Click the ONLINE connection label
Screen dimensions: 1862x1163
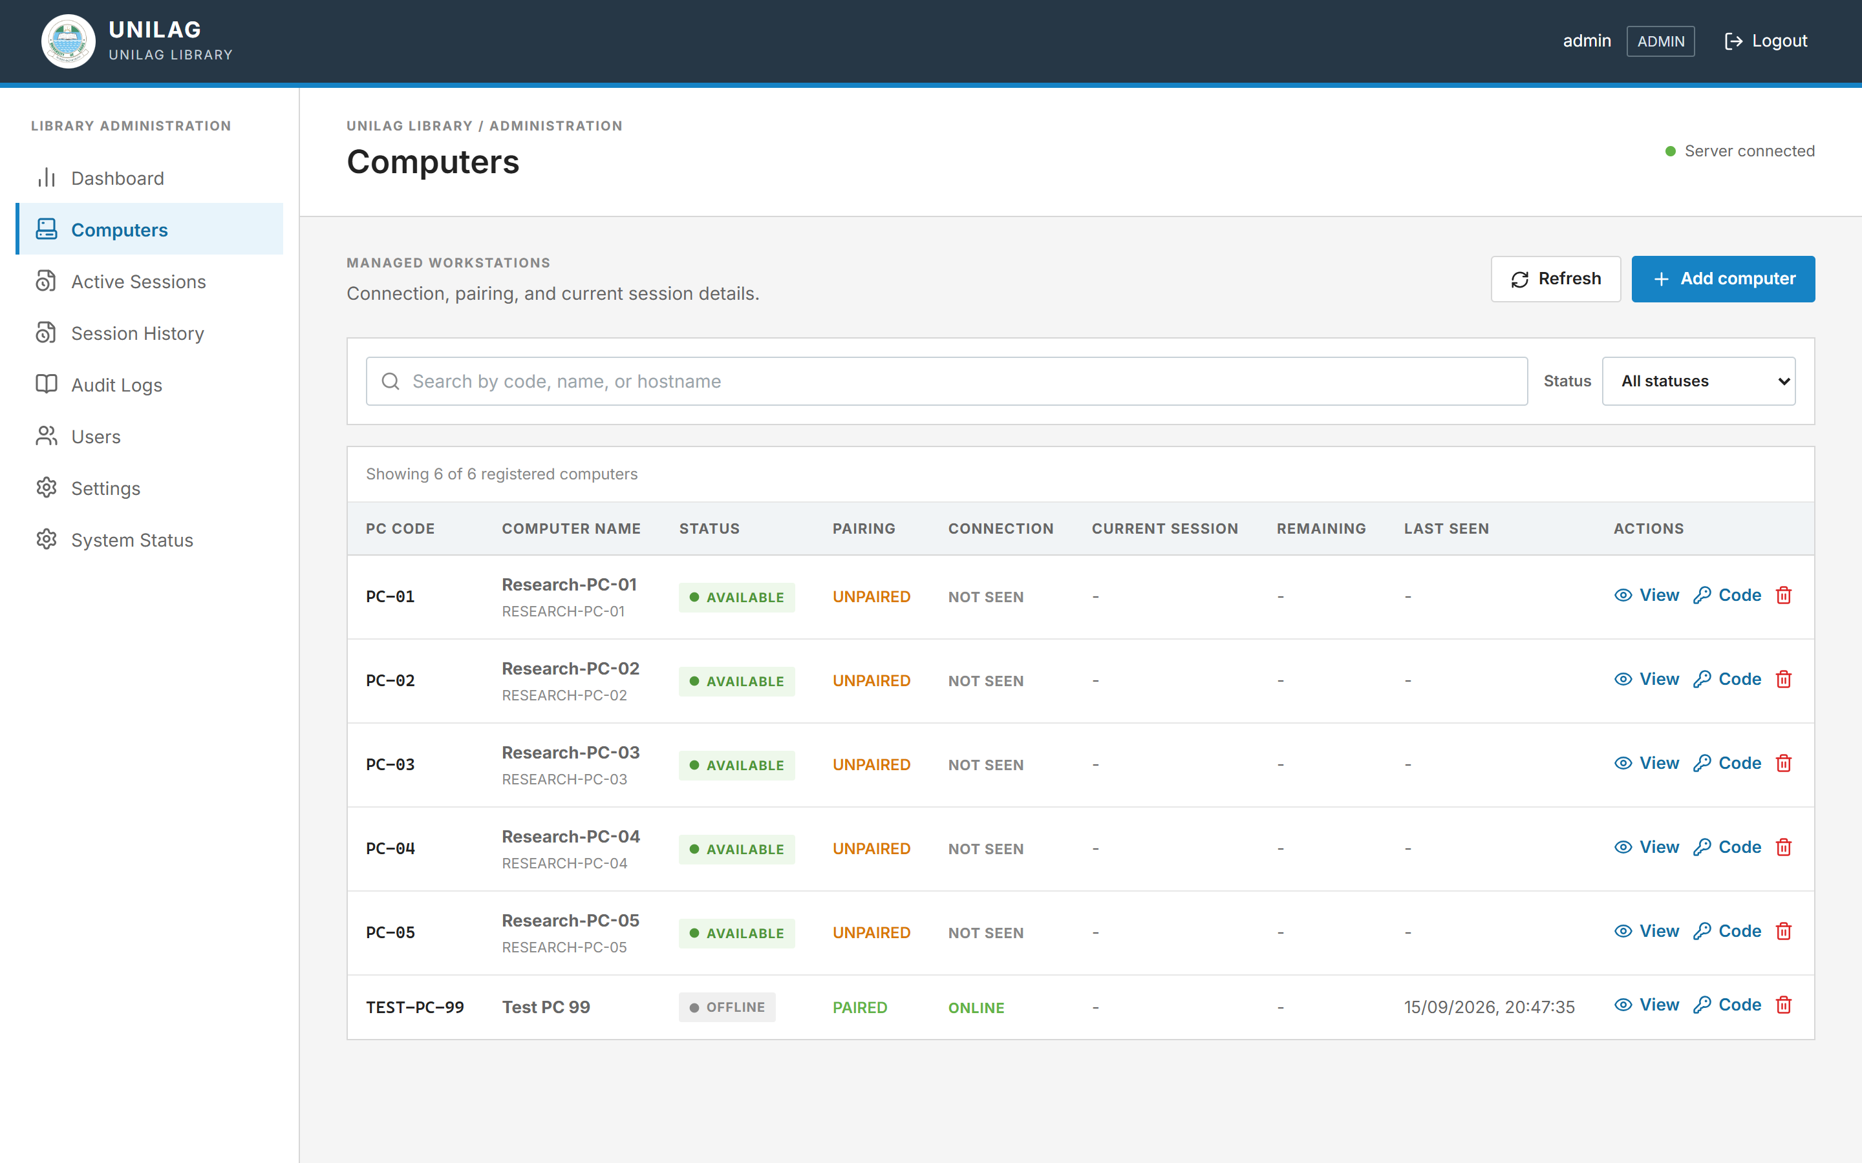[976, 1008]
